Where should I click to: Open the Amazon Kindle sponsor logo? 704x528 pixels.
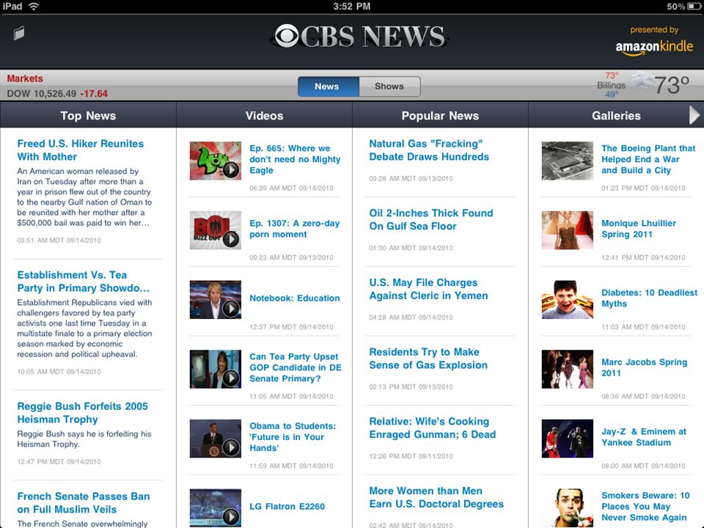654,48
